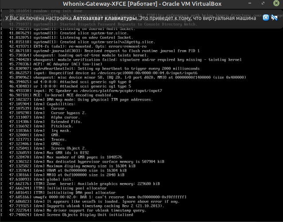
Task: Click the don't-show-again crossed speech bubble icon
Action: coord(274,18)
